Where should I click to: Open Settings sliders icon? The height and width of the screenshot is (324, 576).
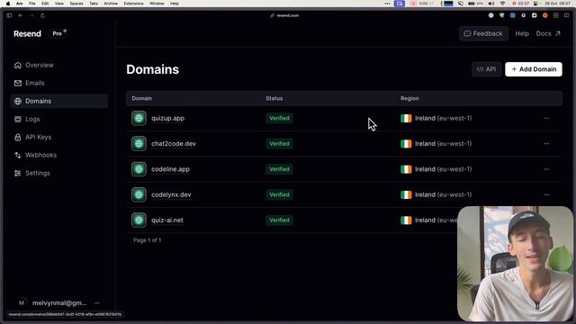(18, 173)
